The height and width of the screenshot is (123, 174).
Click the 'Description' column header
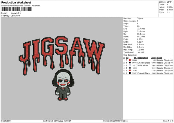coord(143,58)
